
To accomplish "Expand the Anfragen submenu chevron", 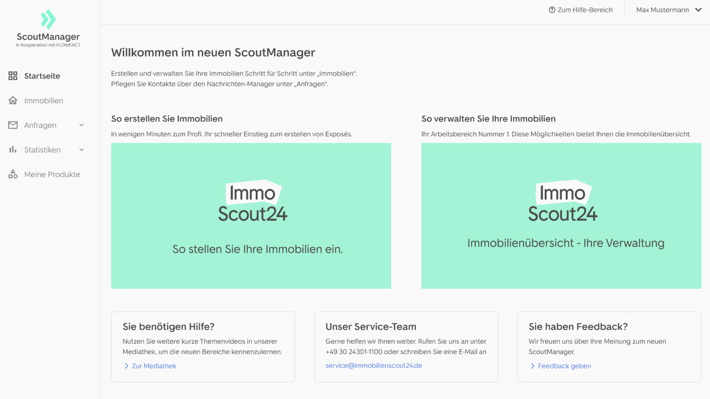I will pyautogui.click(x=82, y=125).
